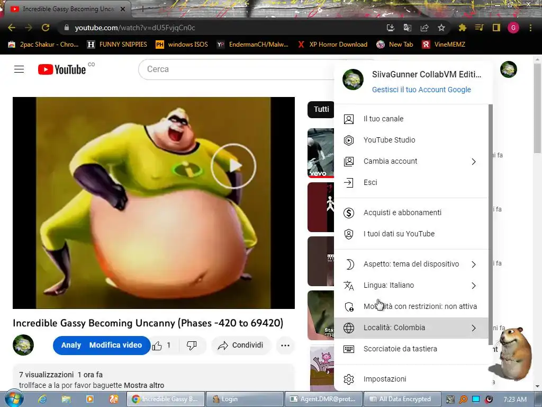Screen dimensions: 542x407
Task: Switch to Agent.DMR@prot... taskbar window
Action: 324,399
